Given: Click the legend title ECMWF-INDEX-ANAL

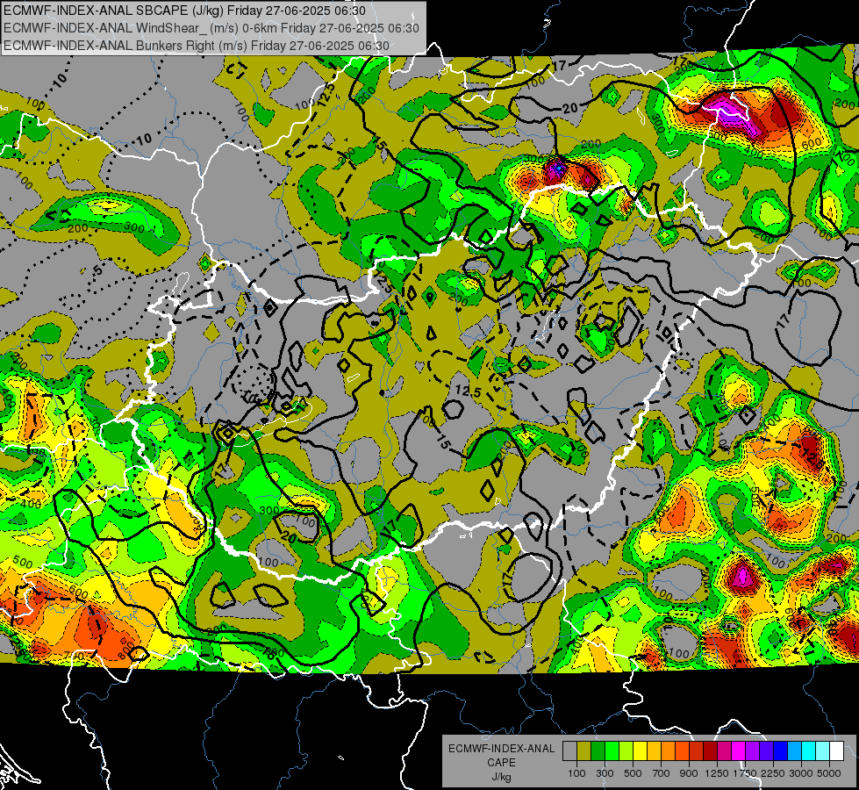Looking at the screenshot, I should pyautogui.click(x=501, y=749).
